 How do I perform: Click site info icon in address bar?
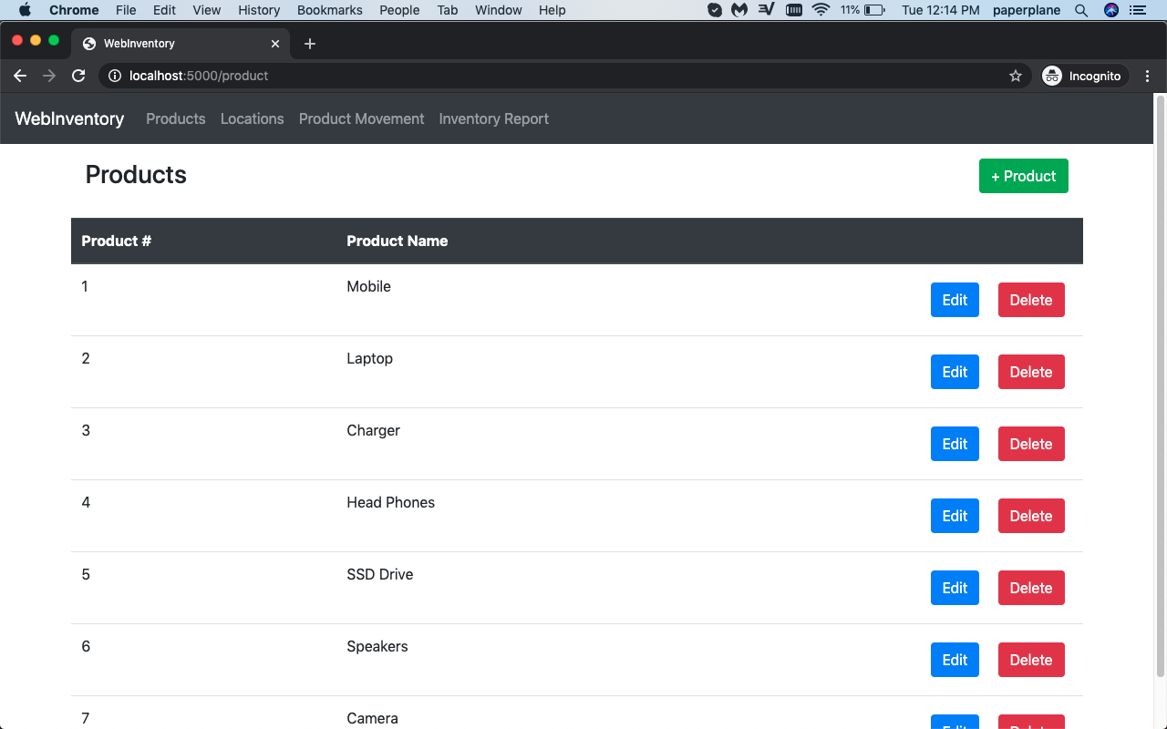115,76
